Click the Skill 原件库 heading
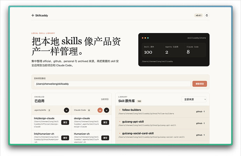 pyautogui.click(x=126, y=101)
